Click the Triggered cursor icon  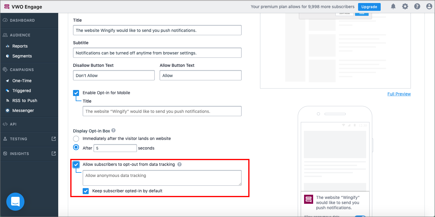[x=8, y=91]
